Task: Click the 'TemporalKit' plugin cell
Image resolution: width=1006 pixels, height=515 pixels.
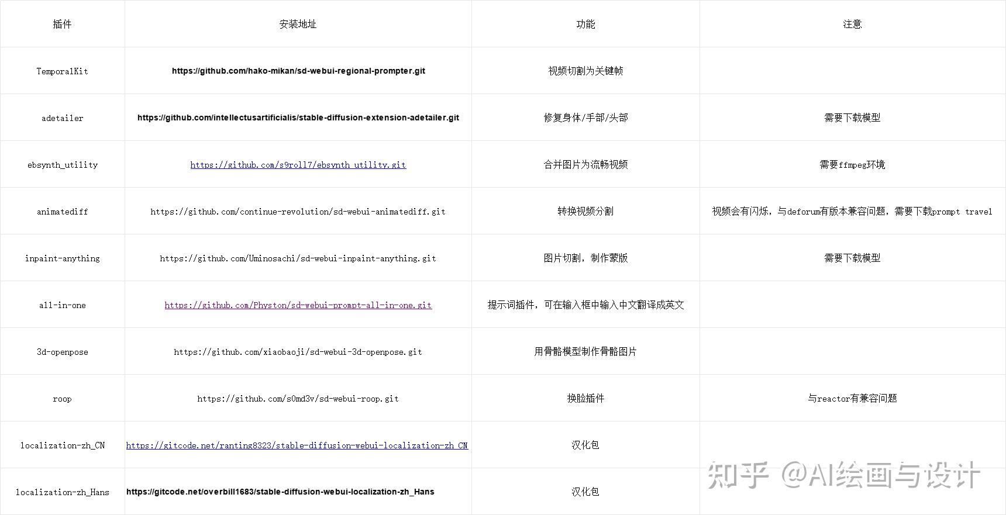Action: [x=62, y=71]
